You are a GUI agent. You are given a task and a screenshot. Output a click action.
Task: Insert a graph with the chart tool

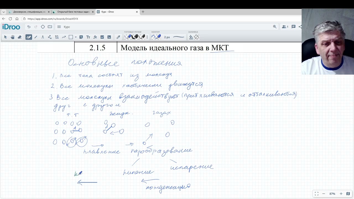coord(102,37)
